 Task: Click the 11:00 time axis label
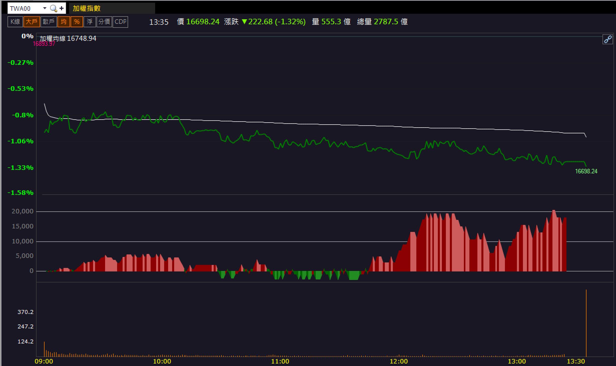pyautogui.click(x=280, y=361)
